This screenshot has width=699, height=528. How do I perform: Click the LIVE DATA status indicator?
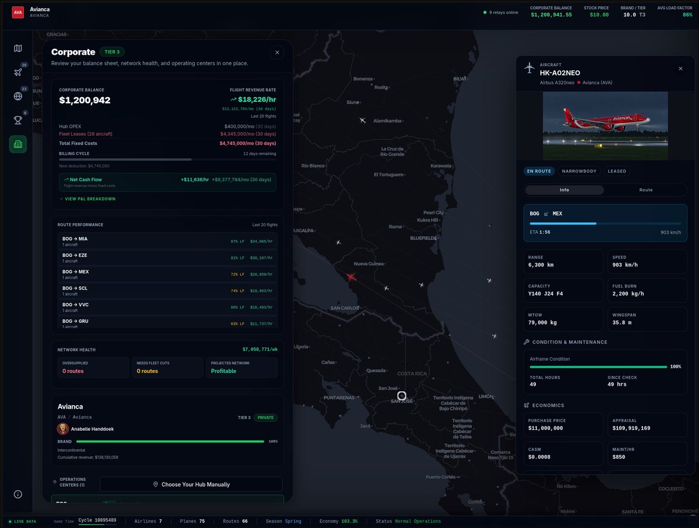(22, 522)
